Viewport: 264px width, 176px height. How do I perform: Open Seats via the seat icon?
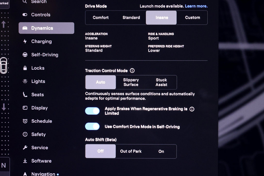tap(25, 95)
